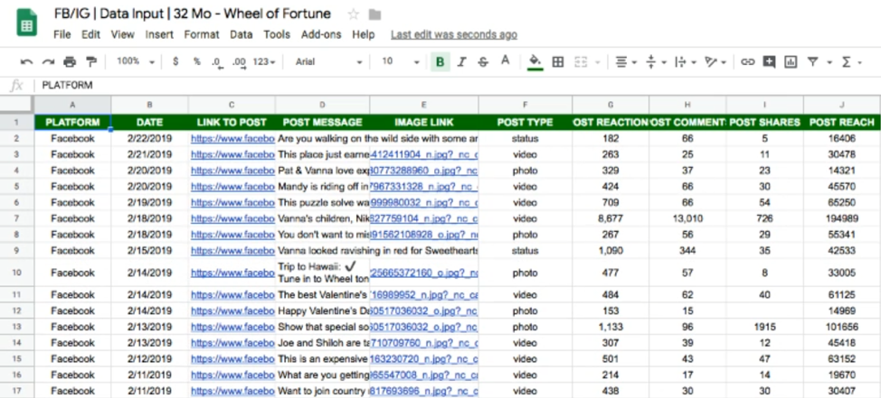The image size is (881, 398).
Task: Select the POST REACH header cell
Action: (x=842, y=122)
